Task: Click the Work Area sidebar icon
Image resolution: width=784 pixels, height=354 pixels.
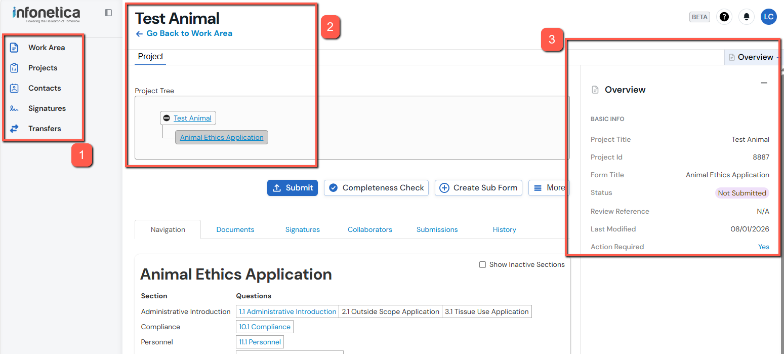Action: (14, 48)
